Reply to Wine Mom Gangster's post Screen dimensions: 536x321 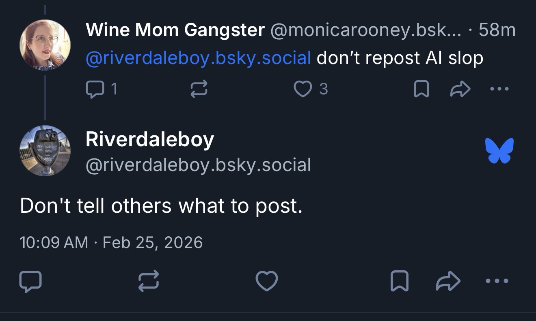(94, 89)
